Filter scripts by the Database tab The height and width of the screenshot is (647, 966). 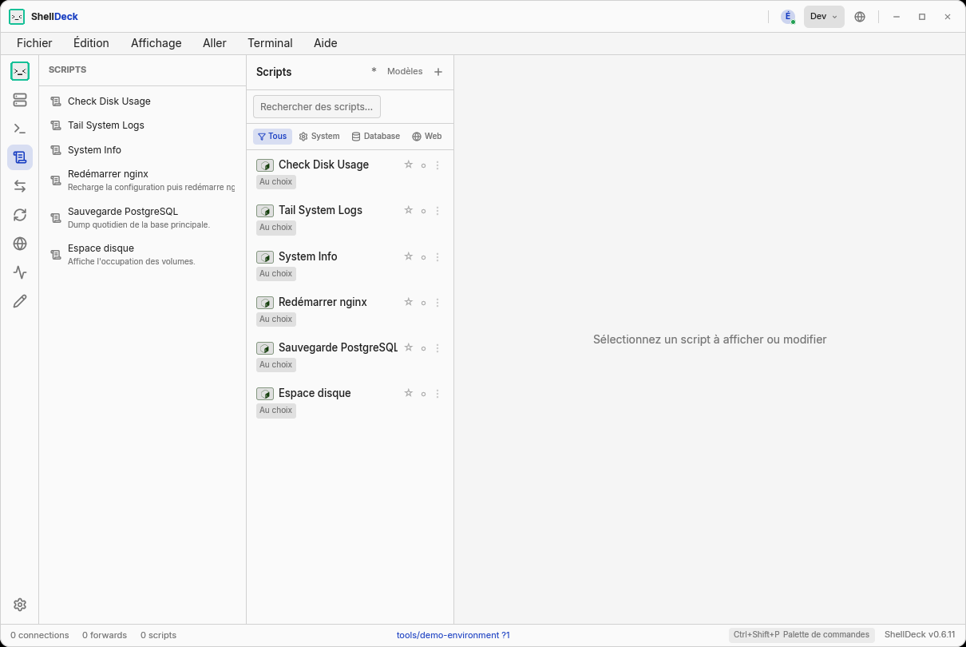pos(376,137)
